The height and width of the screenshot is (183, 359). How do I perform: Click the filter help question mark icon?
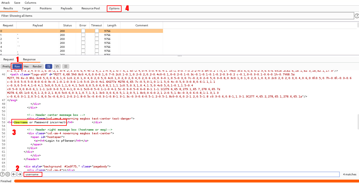click(x=356, y=16)
